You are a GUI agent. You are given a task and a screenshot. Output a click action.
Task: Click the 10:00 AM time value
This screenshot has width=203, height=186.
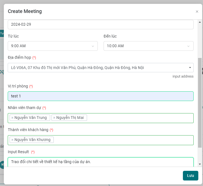pyautogui.click(x=115, y=46)
